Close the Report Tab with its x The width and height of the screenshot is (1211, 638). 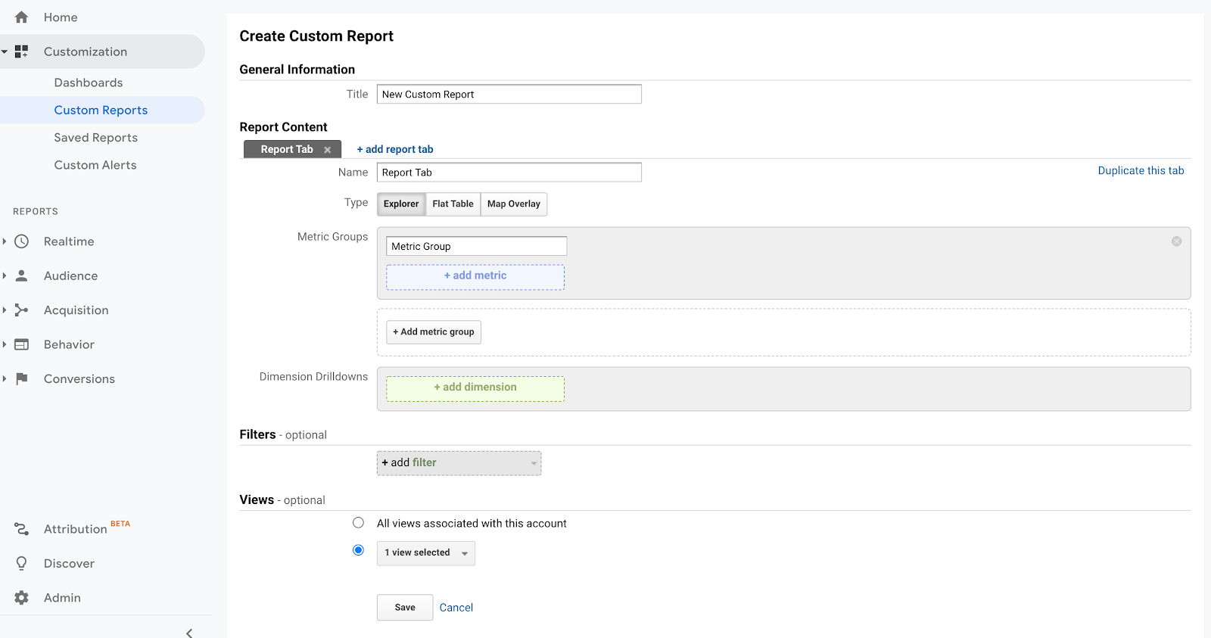pyautogui.click(x=328, y=150)
